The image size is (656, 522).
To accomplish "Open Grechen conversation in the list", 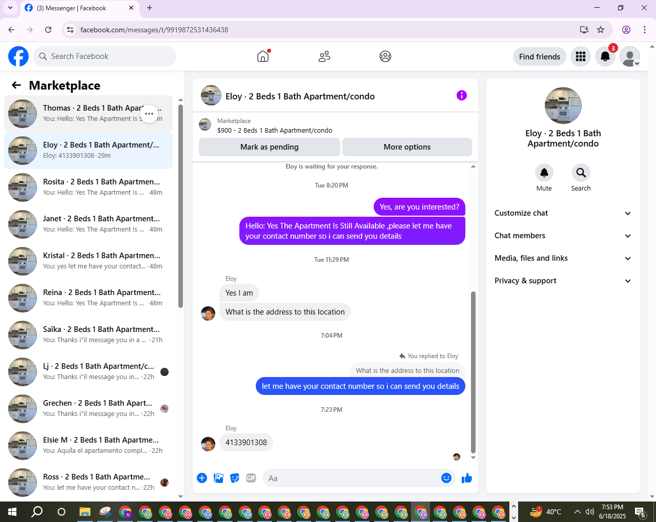I will (88, 409).
